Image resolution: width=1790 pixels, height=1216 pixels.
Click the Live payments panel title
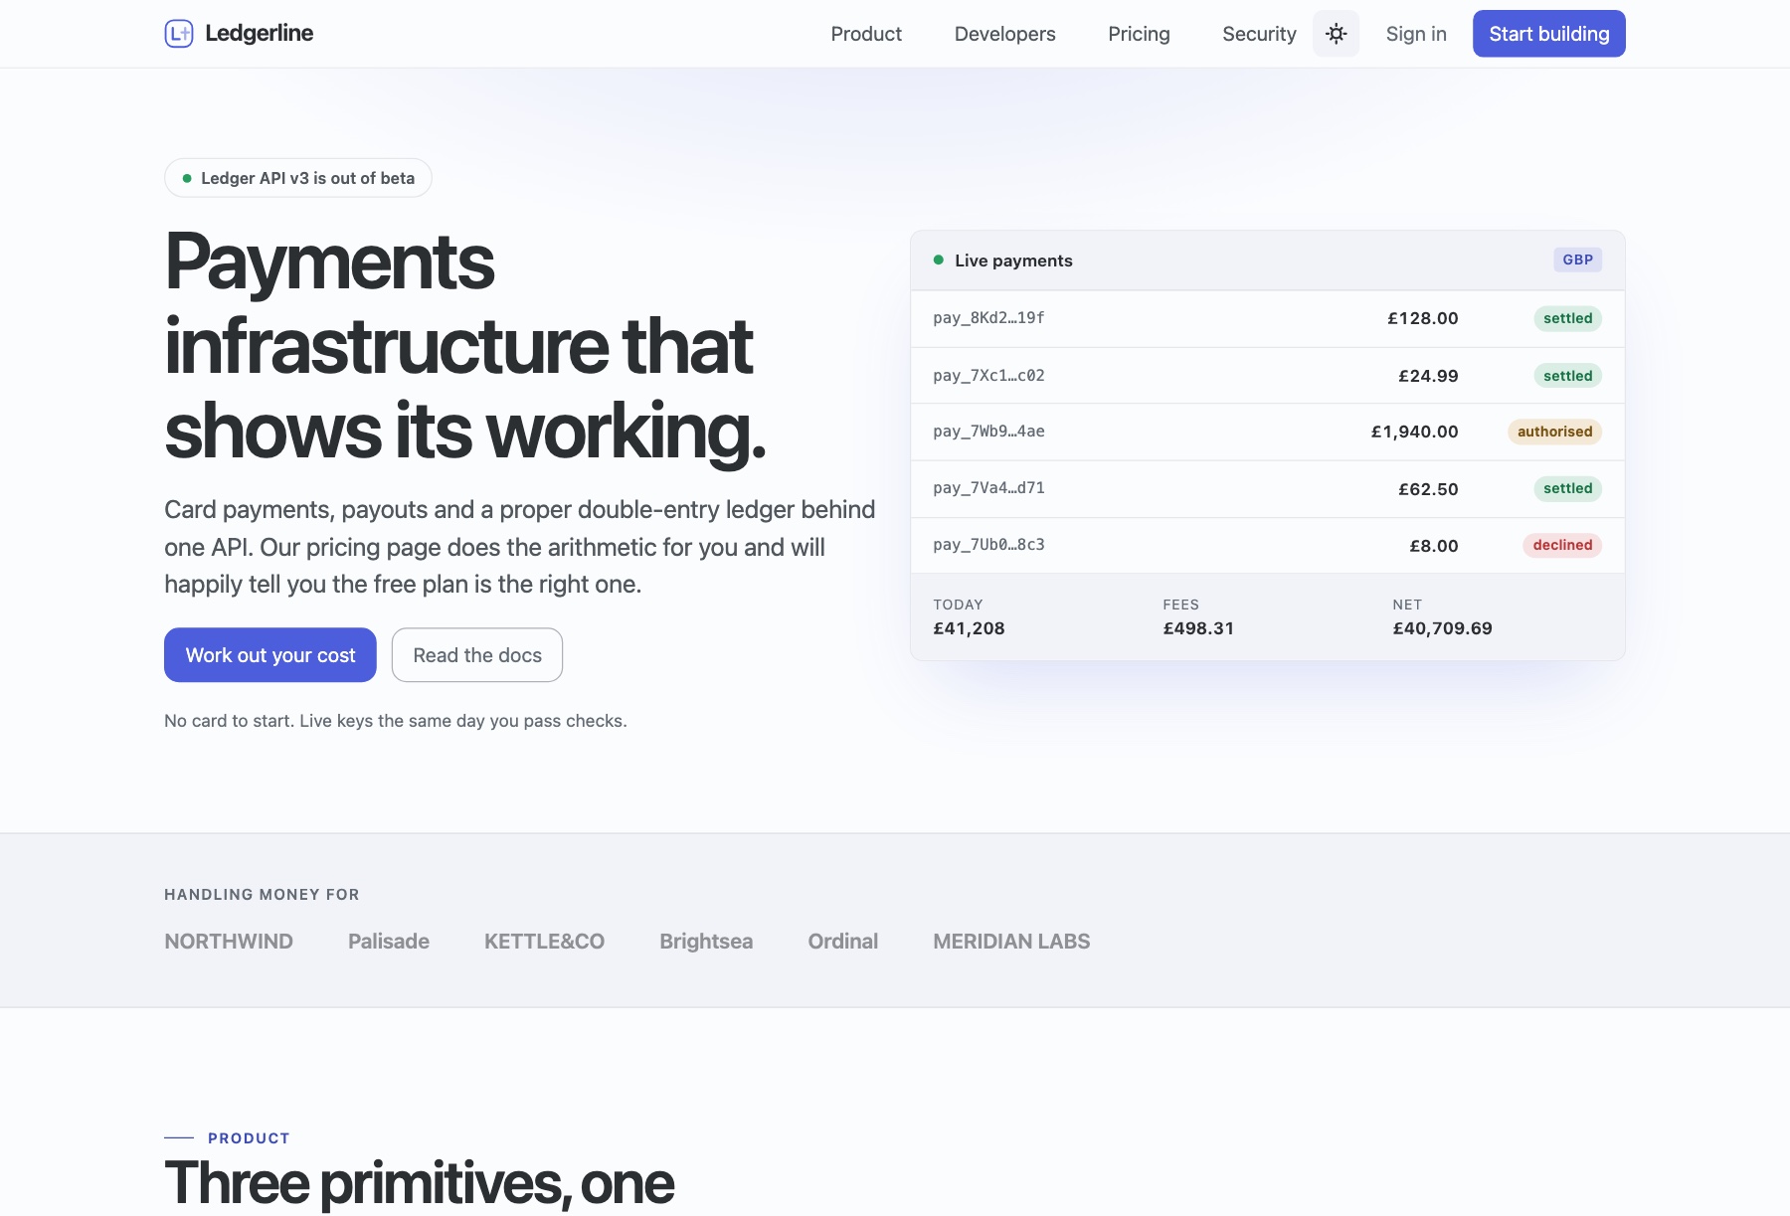click(1013, 261)
